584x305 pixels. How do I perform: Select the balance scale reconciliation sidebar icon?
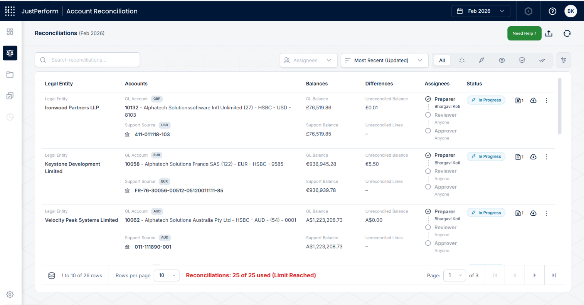tap(10, 53)
